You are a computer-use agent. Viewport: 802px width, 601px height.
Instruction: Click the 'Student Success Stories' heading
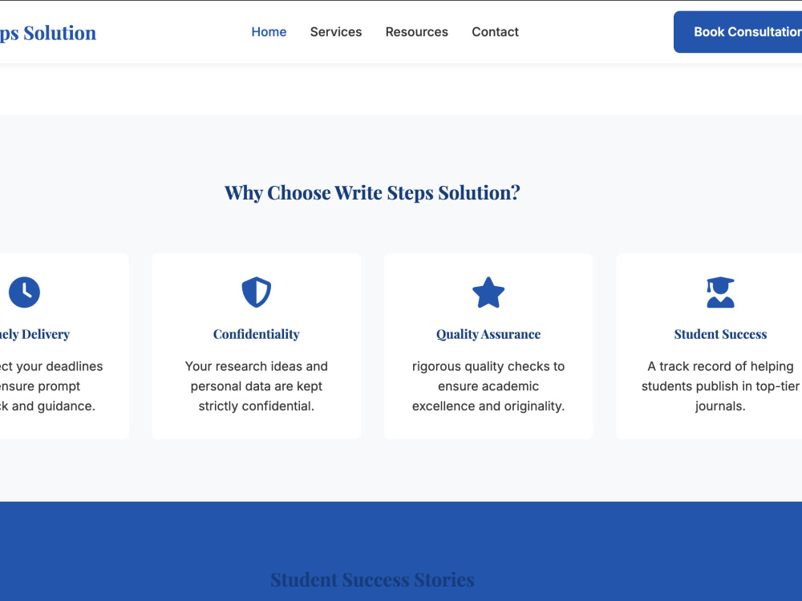click(x=372, y=579)
